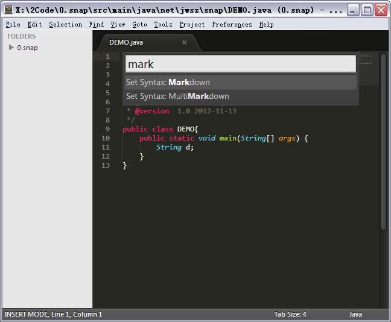Click the String d; declaration

coord(175,147)
